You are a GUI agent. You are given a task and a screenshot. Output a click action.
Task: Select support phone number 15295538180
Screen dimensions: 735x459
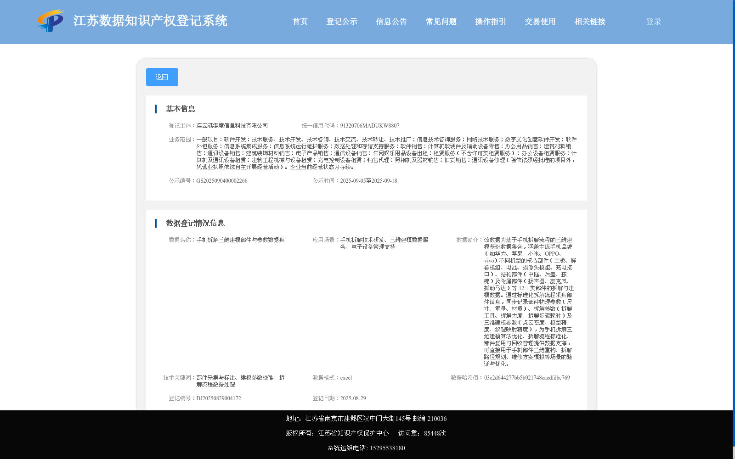tap(387, 448)
